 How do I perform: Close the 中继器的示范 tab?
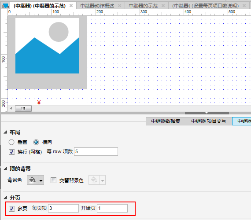[163, 6]
